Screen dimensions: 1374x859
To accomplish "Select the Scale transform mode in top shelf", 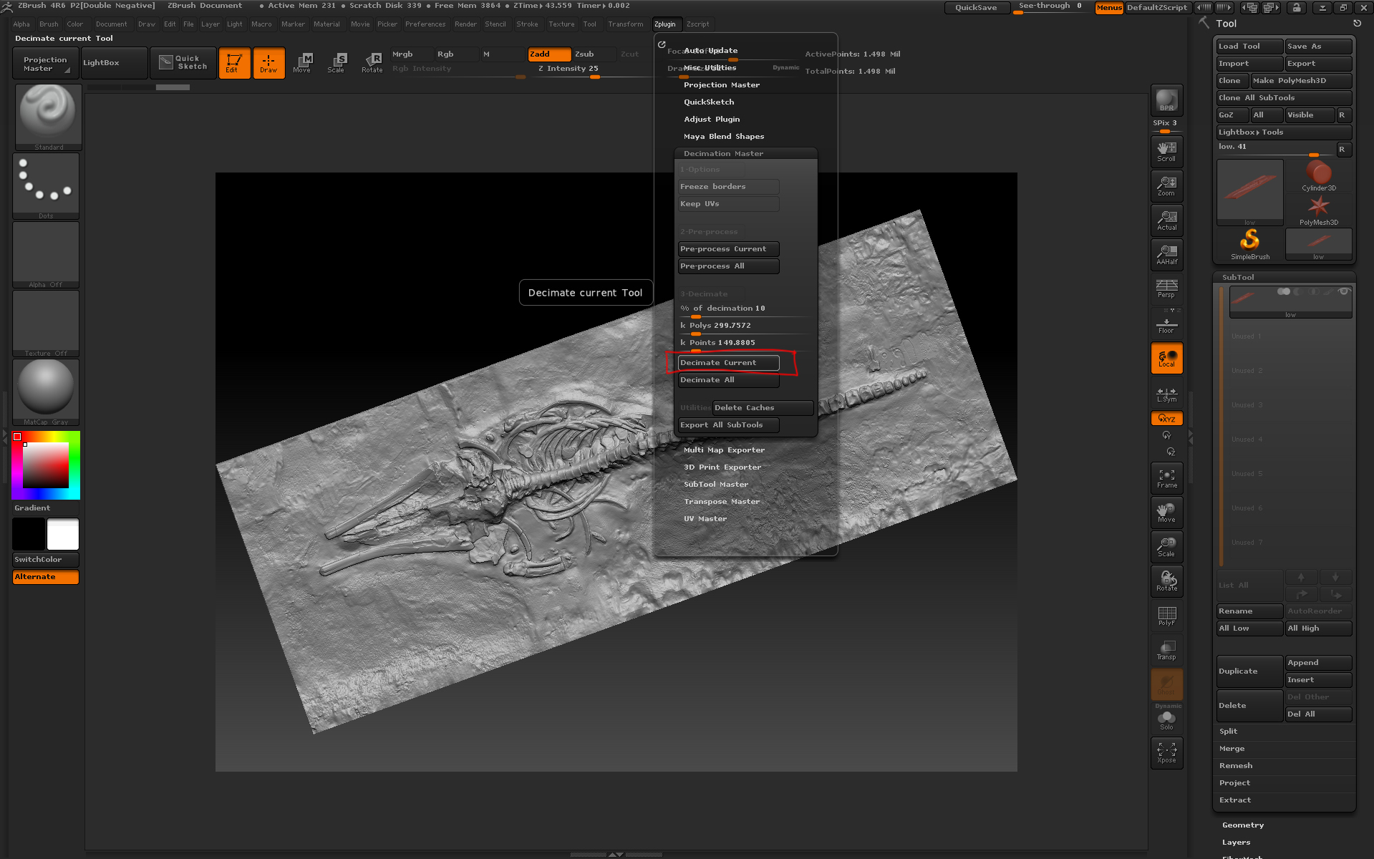I will [x=337, y=63].
